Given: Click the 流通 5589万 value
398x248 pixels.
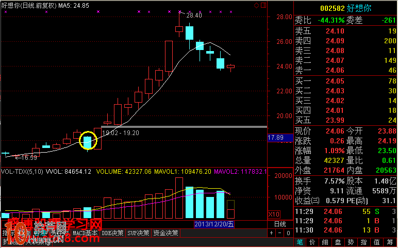Looking at the screenshot, I should coord(384,191).
